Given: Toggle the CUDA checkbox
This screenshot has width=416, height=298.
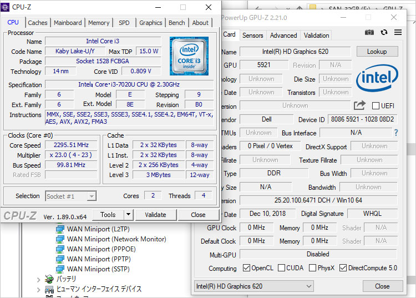Looking at the screenshot, I should click(x=281, y=268).
